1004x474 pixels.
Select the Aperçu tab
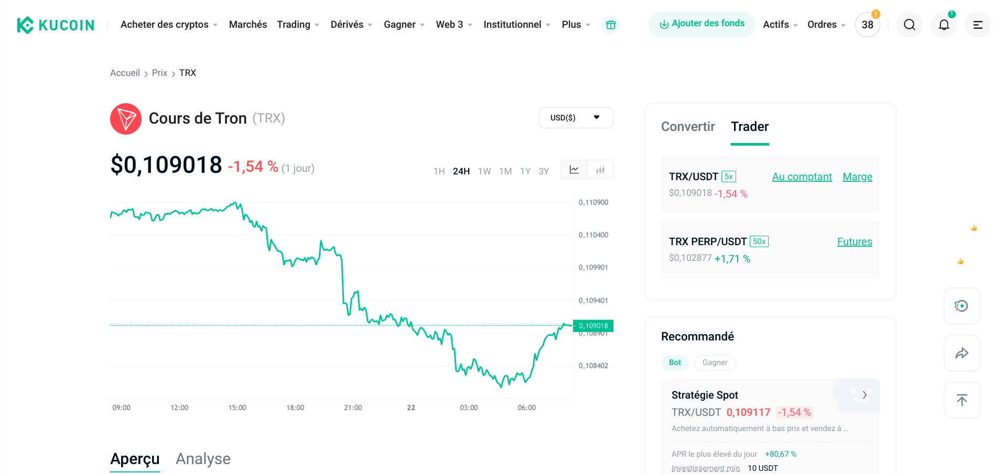click(x=135, y=459)
